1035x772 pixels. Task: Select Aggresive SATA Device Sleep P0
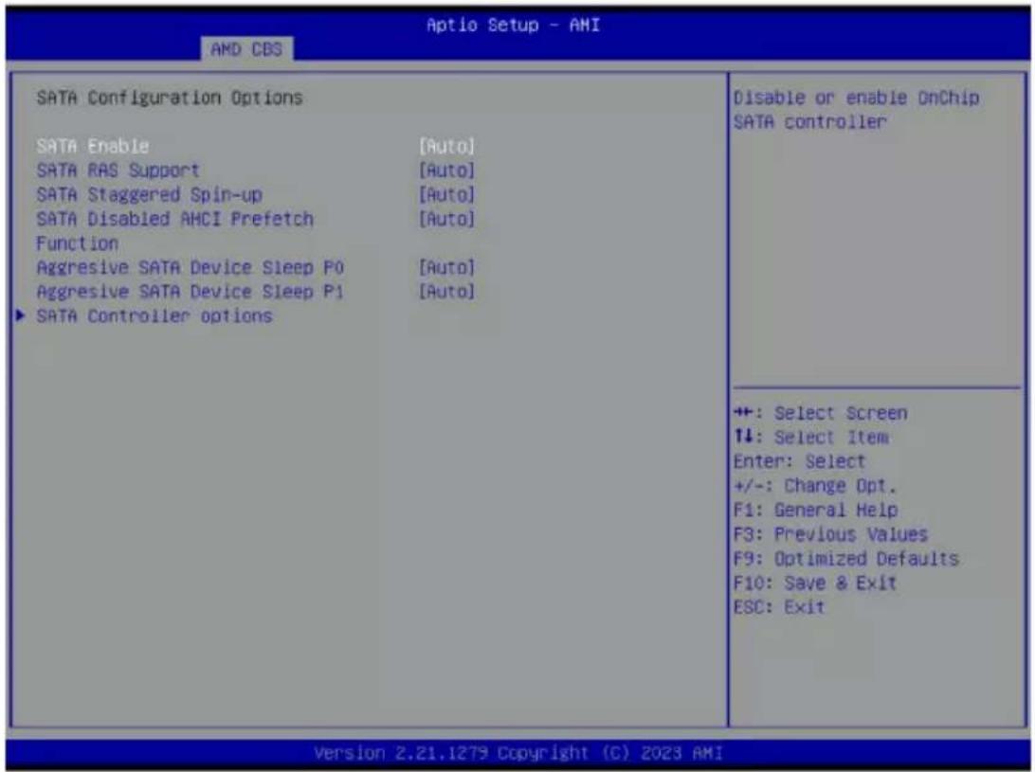pos(191,267)
